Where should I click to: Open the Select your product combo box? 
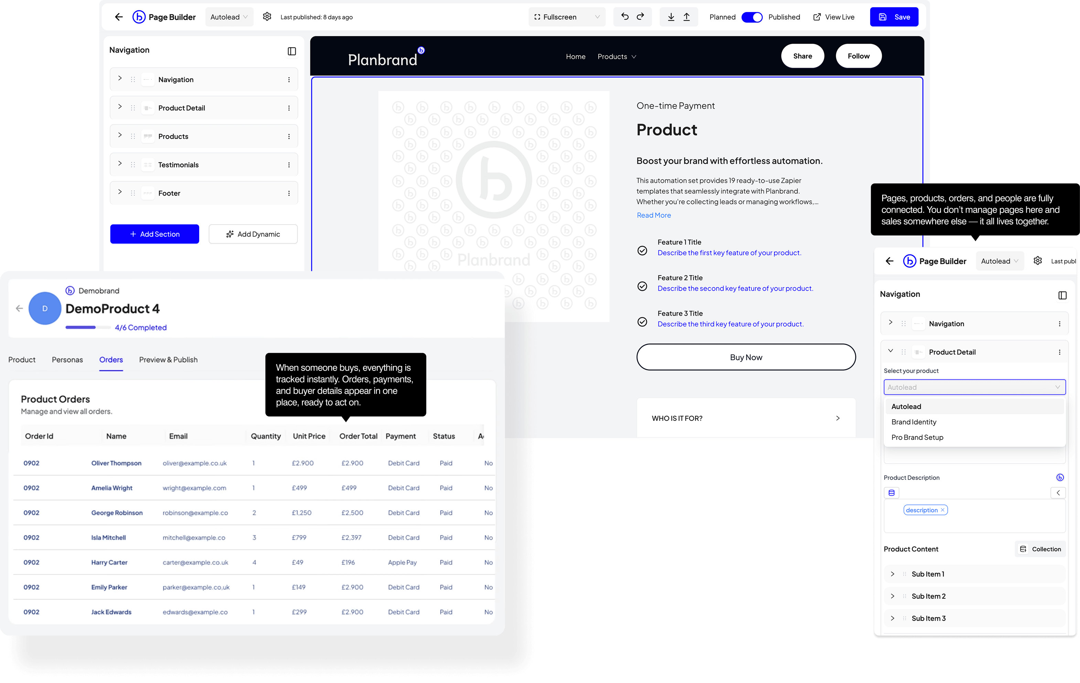pos(974,387)
